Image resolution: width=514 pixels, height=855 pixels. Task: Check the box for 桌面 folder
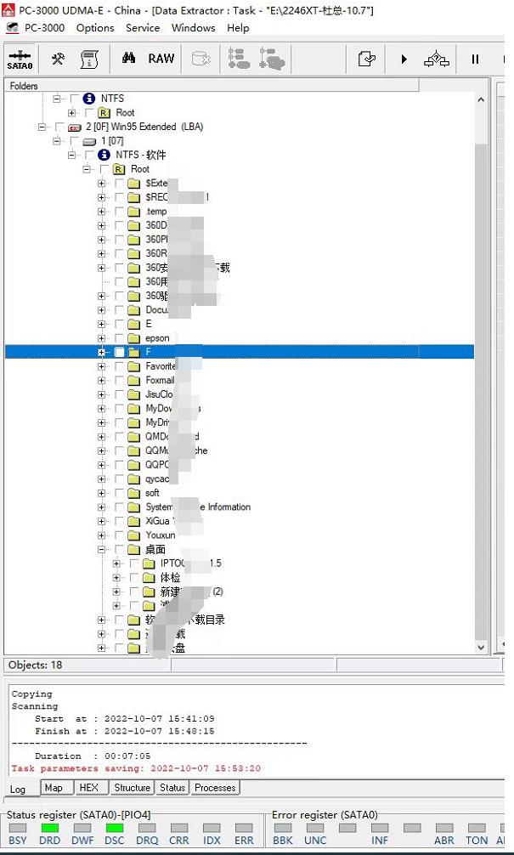120,549
